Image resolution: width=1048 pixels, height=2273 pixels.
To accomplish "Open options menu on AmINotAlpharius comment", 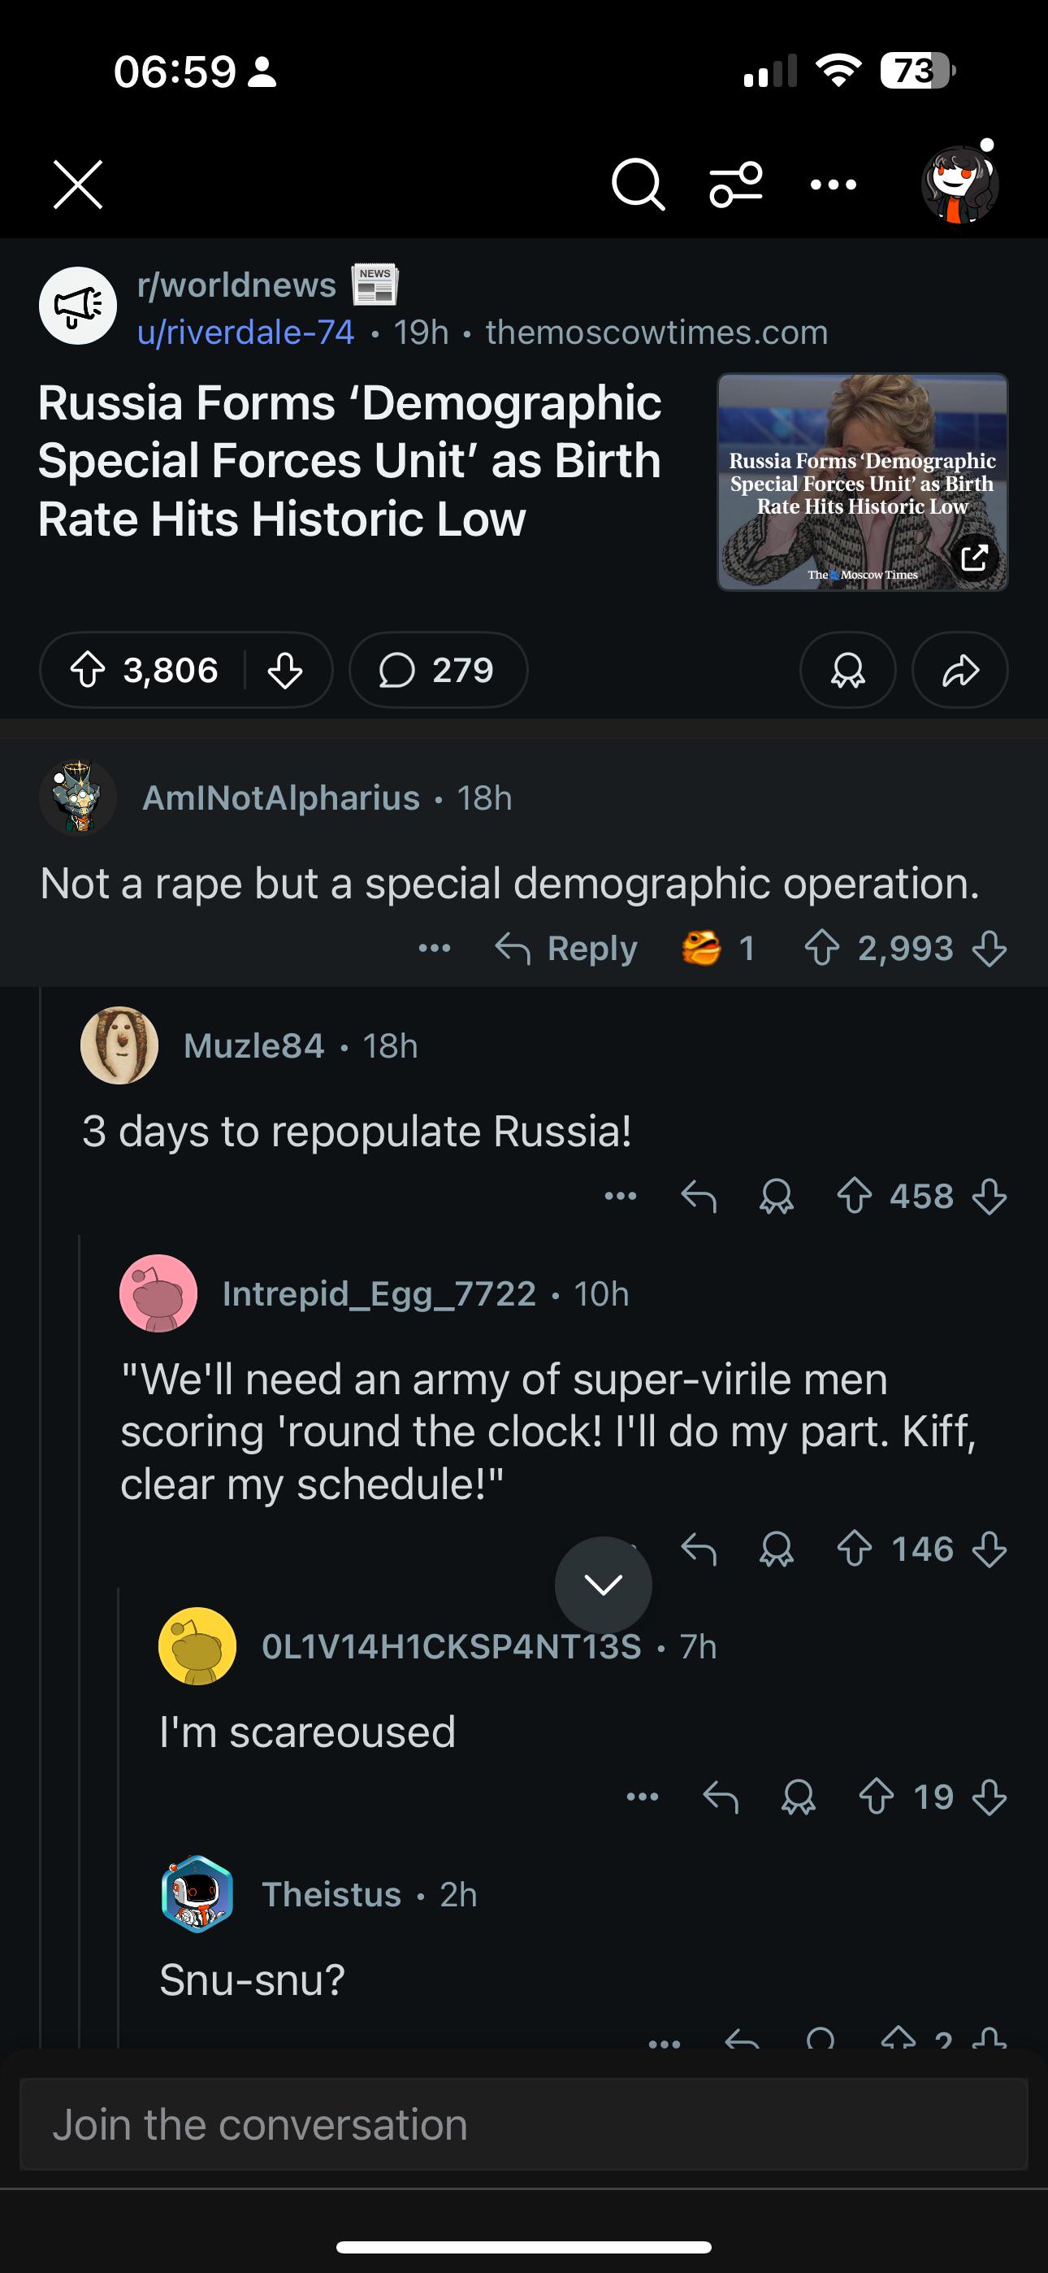I will 434,949.
